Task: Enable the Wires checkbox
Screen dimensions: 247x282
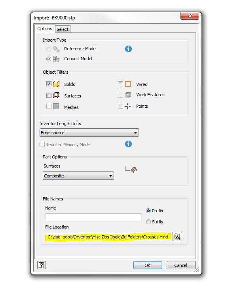Action: point(120,84)
